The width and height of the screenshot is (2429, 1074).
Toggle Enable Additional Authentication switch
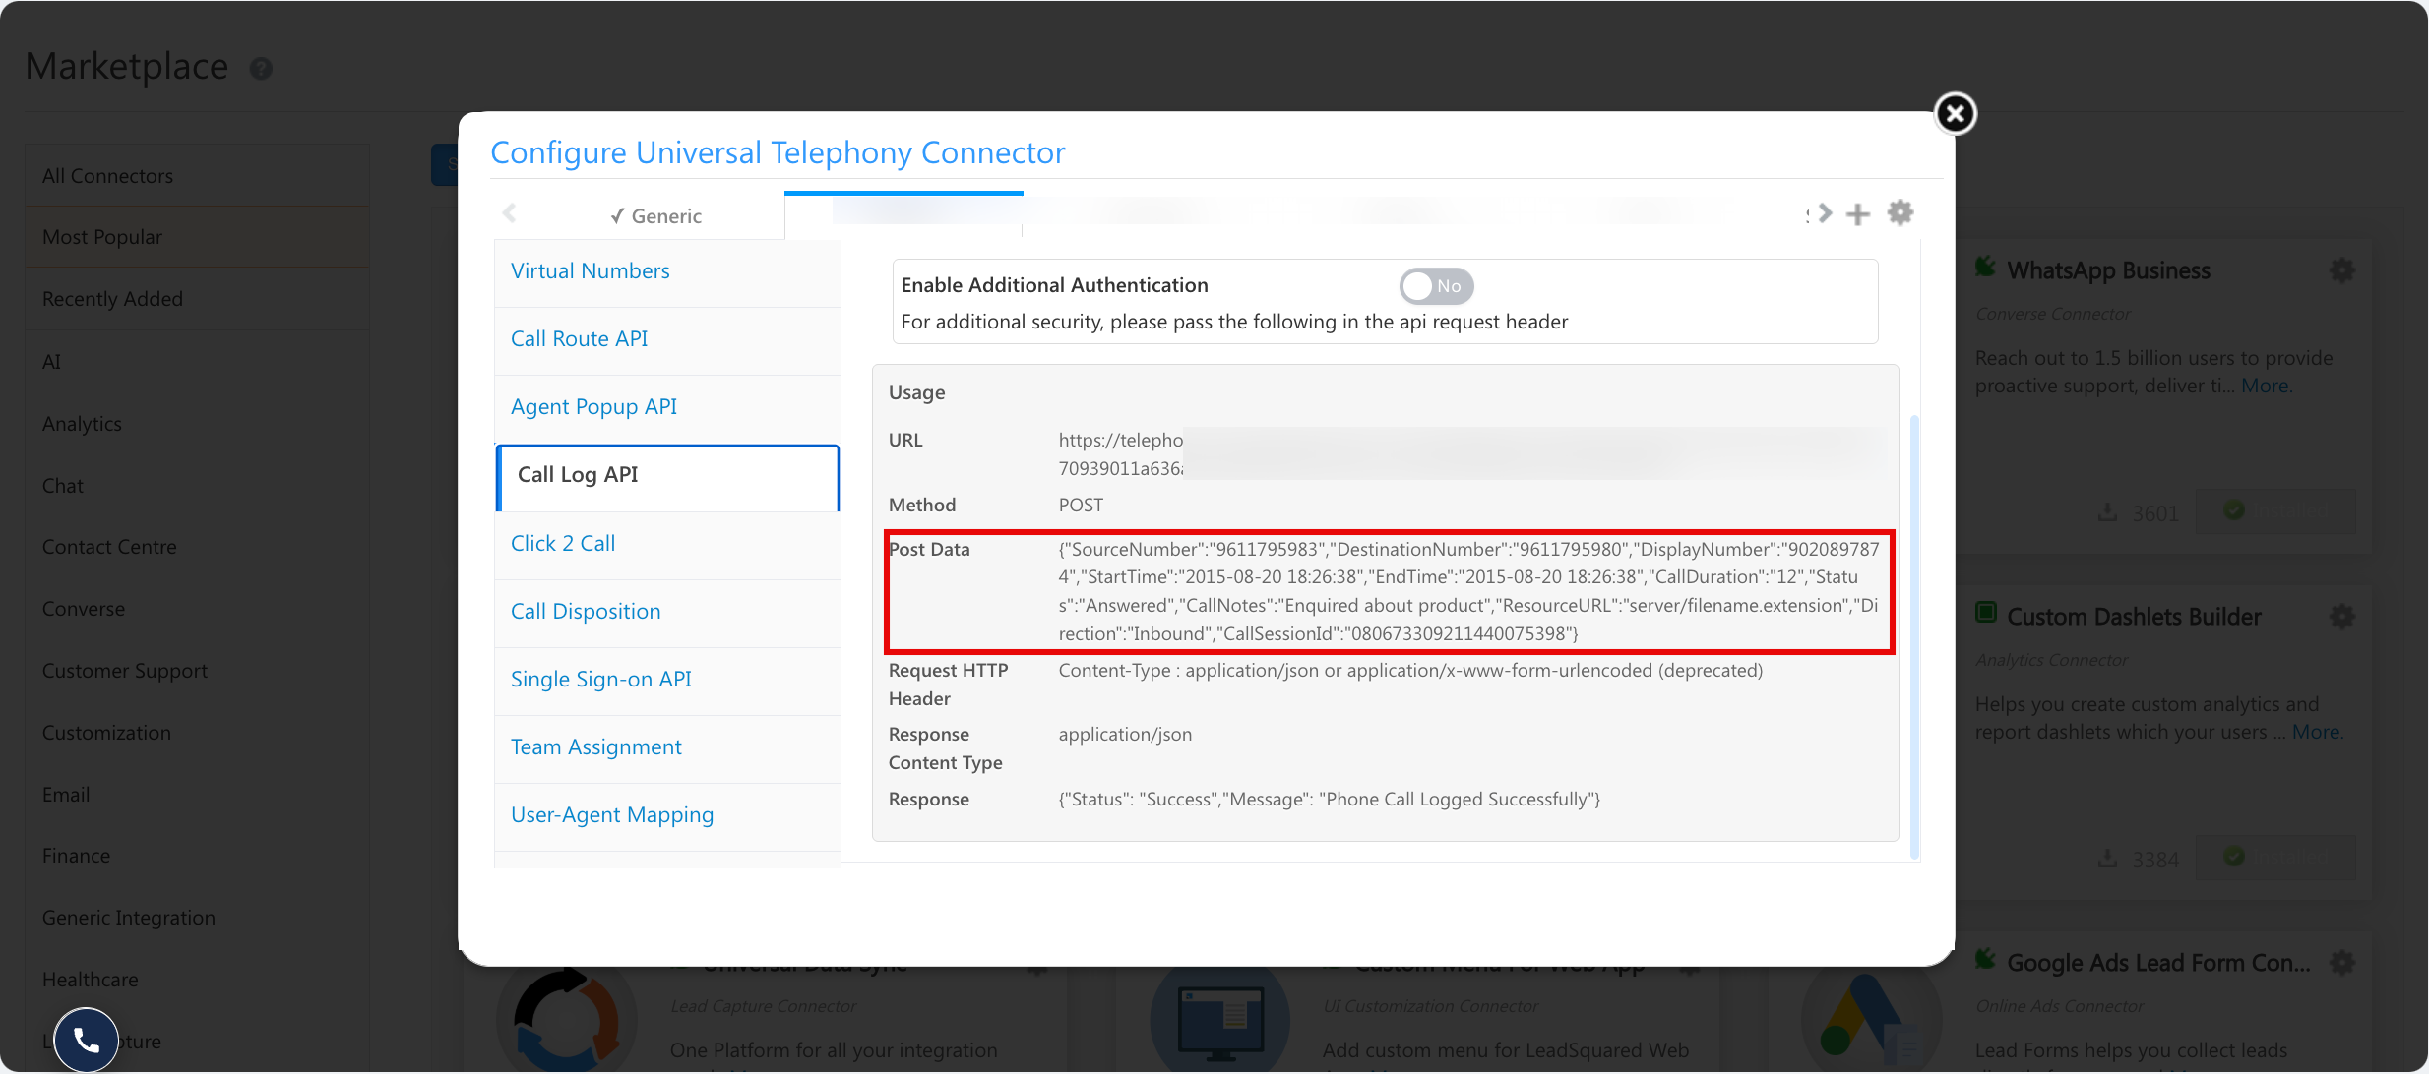pyautogui.click(x=1436, y=286)
